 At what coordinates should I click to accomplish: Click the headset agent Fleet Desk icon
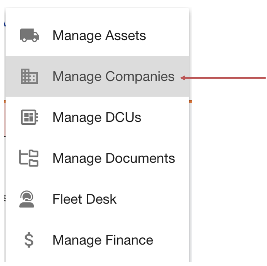coord(27,199)
